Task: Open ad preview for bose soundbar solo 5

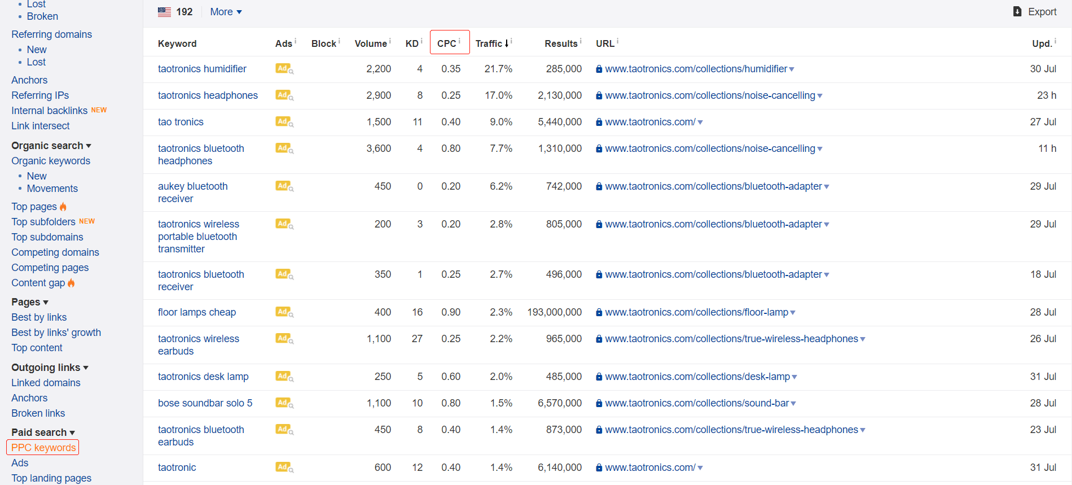Action: click(284, 403)
